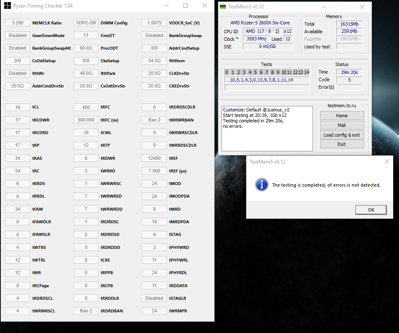Click the tREF value 12480
The image size is (399, 333).
(x=154, y=158)
